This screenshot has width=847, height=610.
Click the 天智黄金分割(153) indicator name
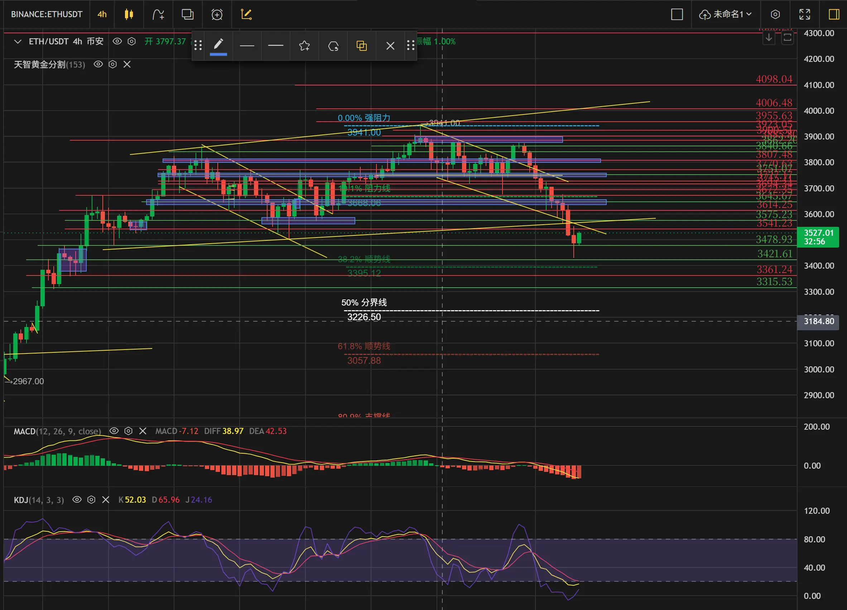pyautogui.click(x=49, y=64)
